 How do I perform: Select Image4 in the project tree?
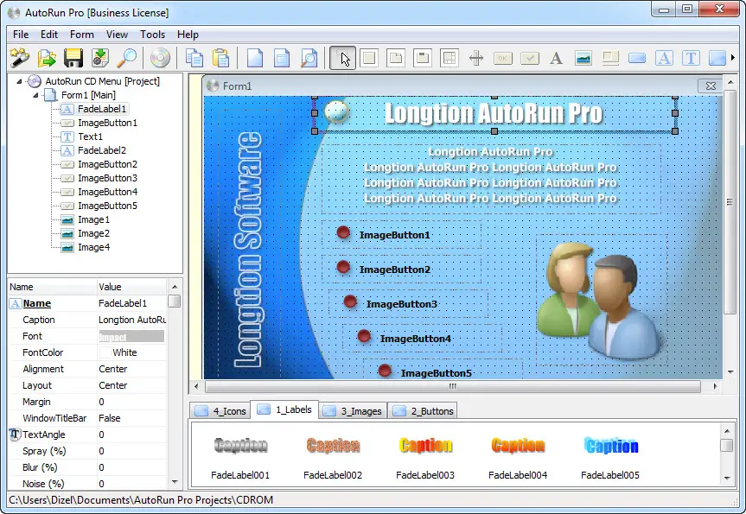pyautogui.click(x=93, y=247)
